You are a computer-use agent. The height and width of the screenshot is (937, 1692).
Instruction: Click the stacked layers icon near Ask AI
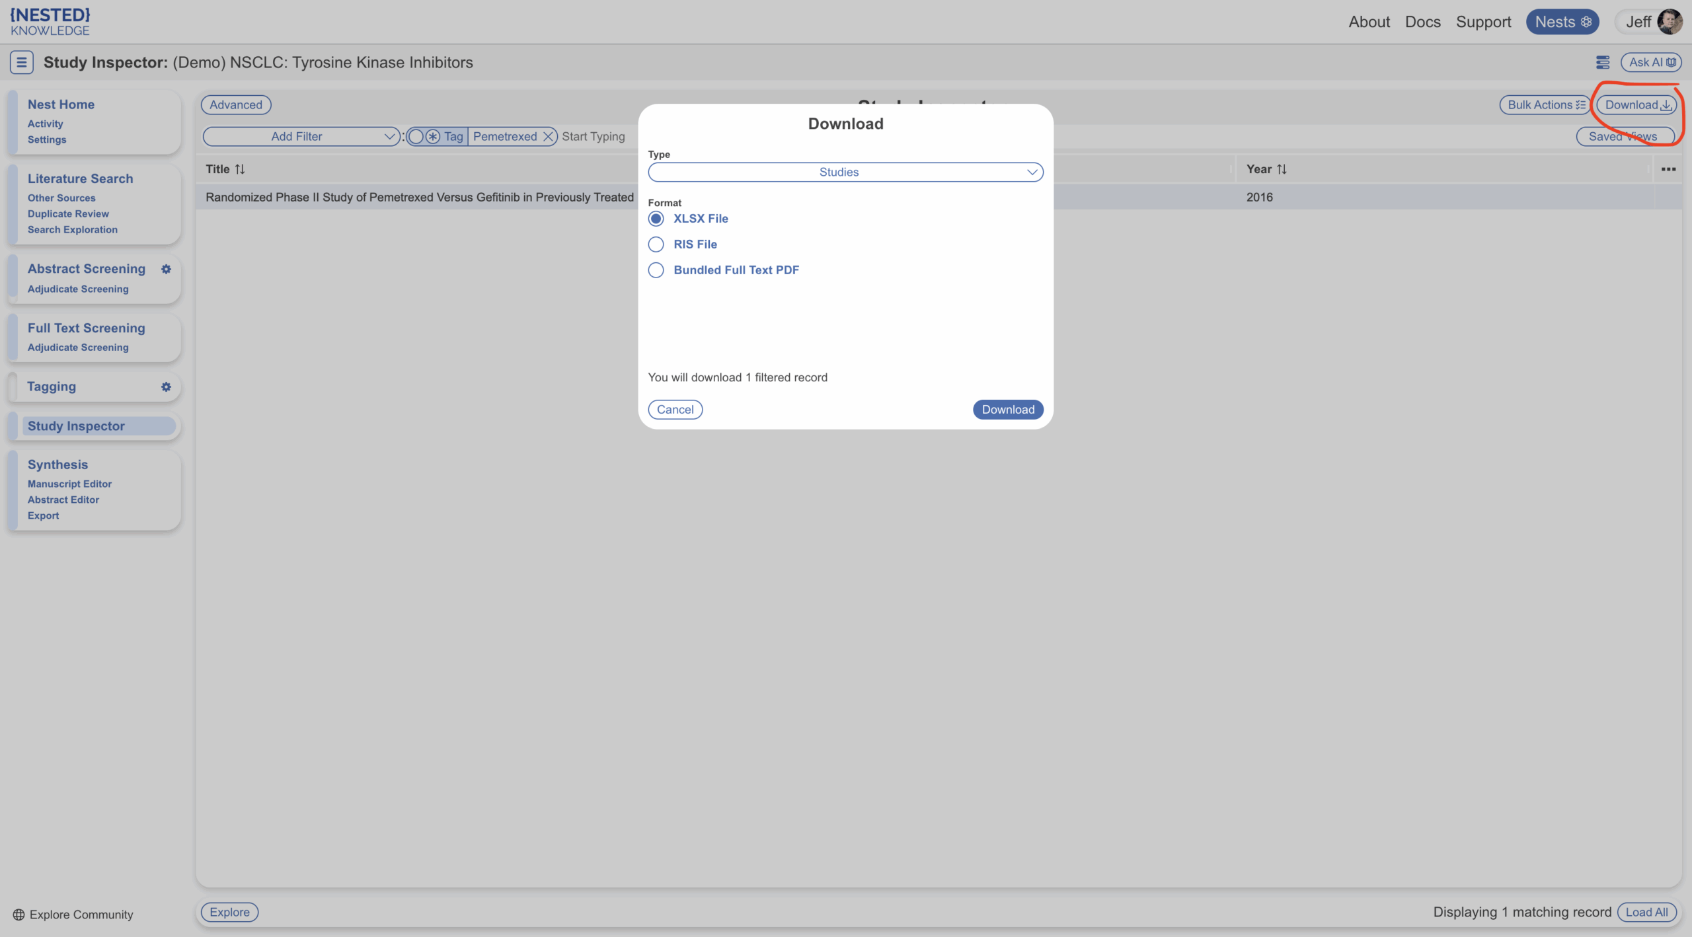(x=1603, y=62)
